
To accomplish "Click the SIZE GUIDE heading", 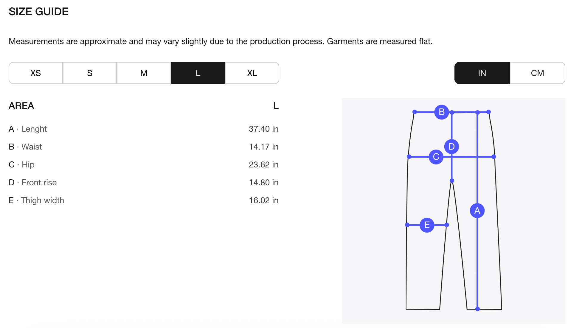I will pos(38,12).
